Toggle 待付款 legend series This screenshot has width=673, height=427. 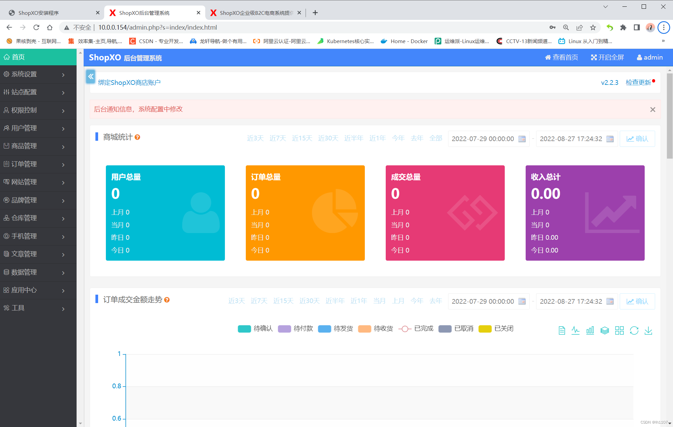(295, 329)
